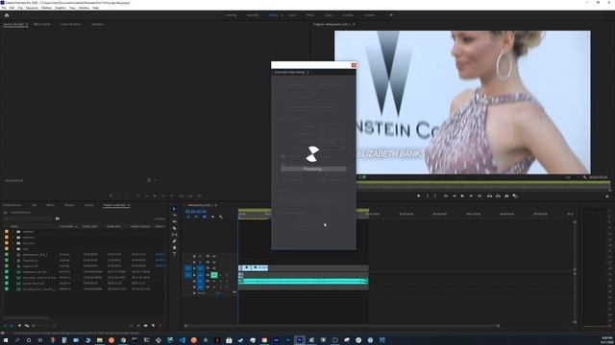Image resolution: width=615 pixels, height=345 pixels.
Task: Open the Window menu
Action: [x=84, y=8]
